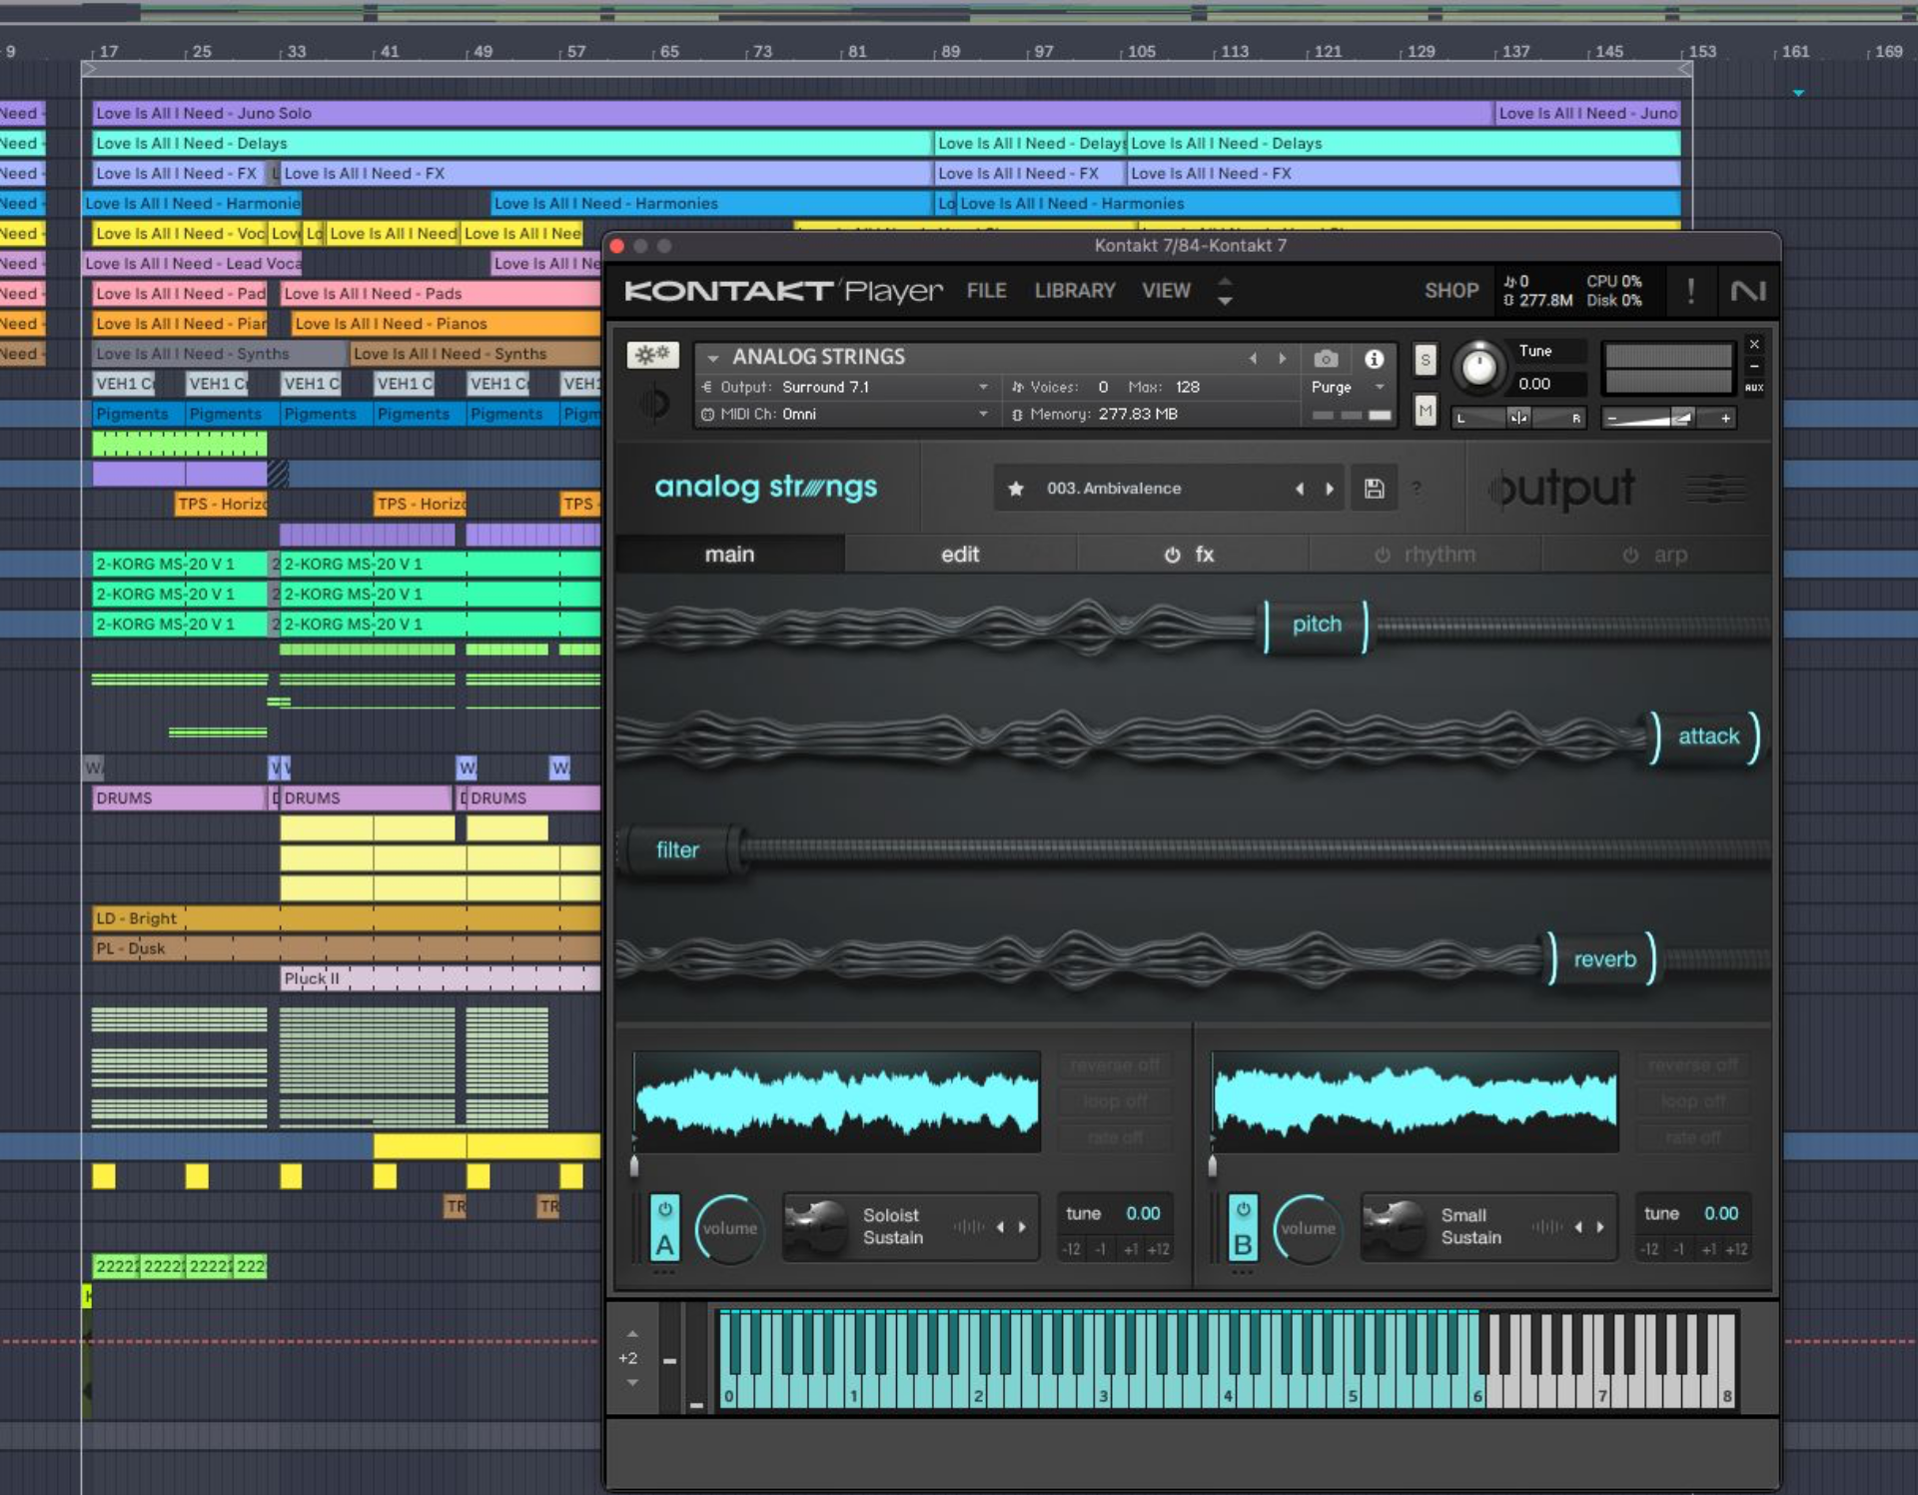Viewport: 1918px width, 1495px height.
Task: Click the Native Instruments logo icon
Action: (1746, 291)
